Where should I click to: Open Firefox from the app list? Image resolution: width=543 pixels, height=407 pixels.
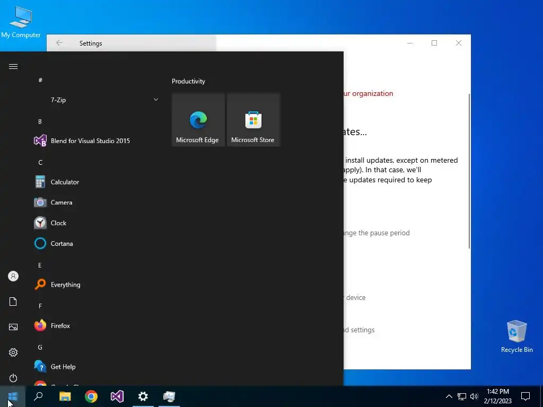click(97, 326)
